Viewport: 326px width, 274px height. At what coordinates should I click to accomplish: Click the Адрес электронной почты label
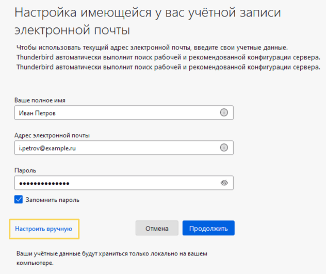pyautogui.click(x=52, y=136)
